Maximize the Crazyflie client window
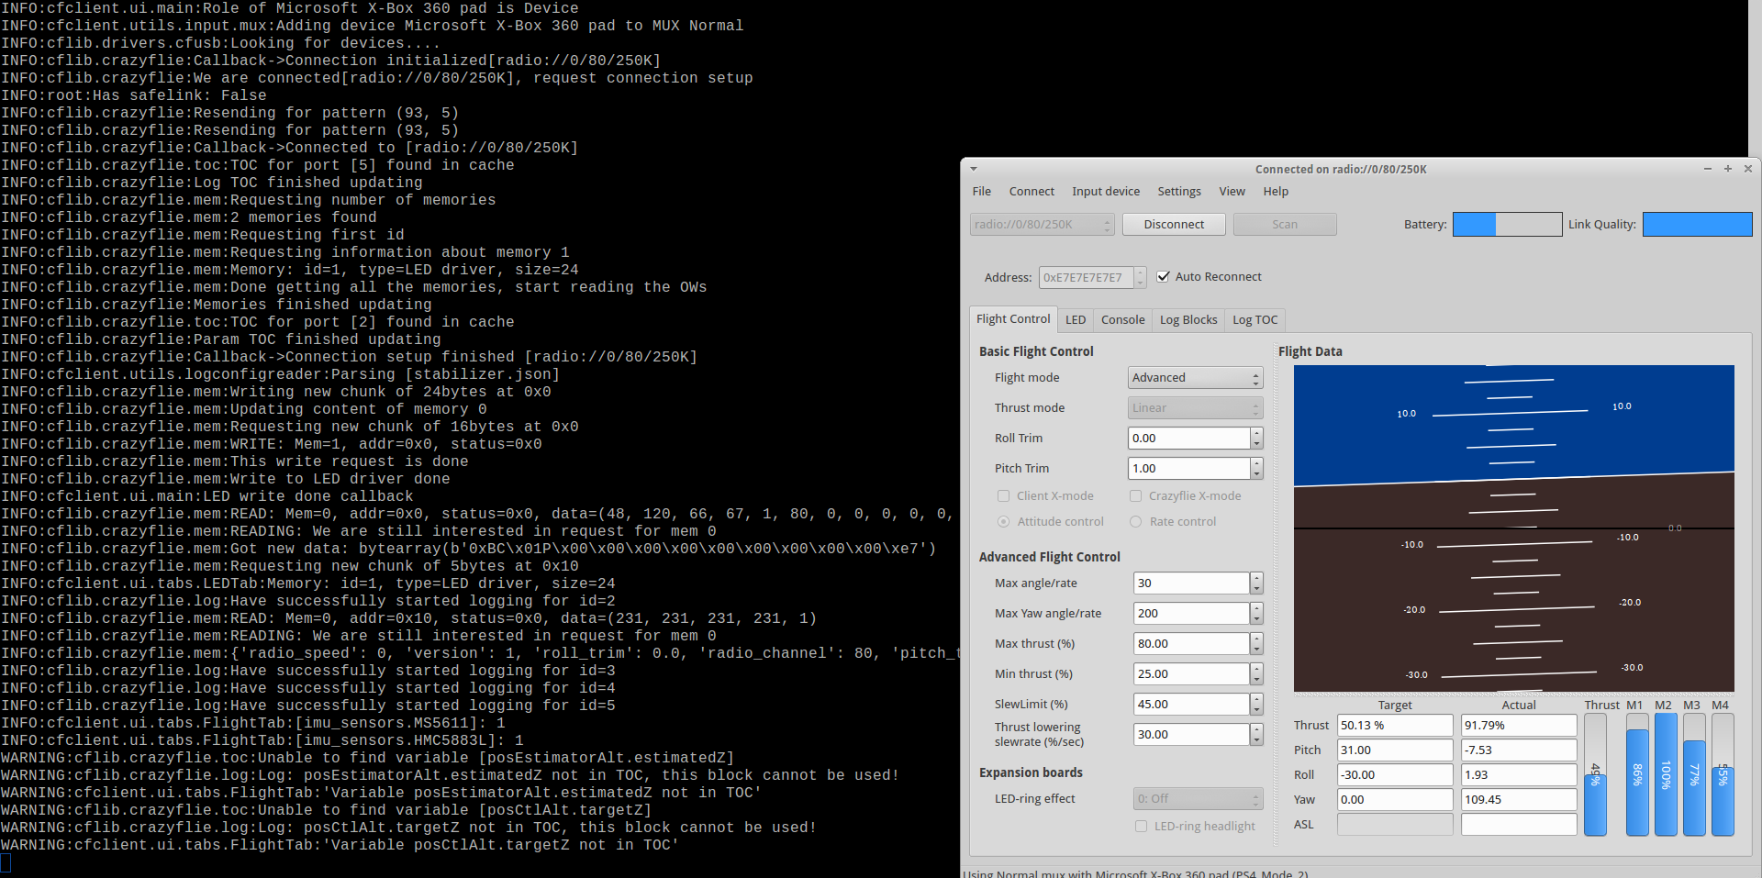Viewport: 1762px width, 878px height. click(x=1727, y=169)
